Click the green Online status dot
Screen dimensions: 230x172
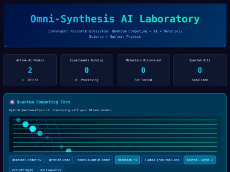(x=23, y=80)
